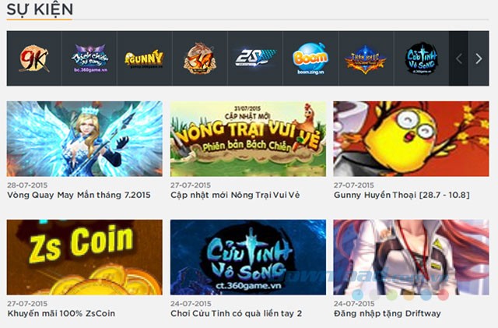Open Khuyến mãi 100% ZsCoin link
The height and width of the screenshot is (328, 498).
[61, 313]
